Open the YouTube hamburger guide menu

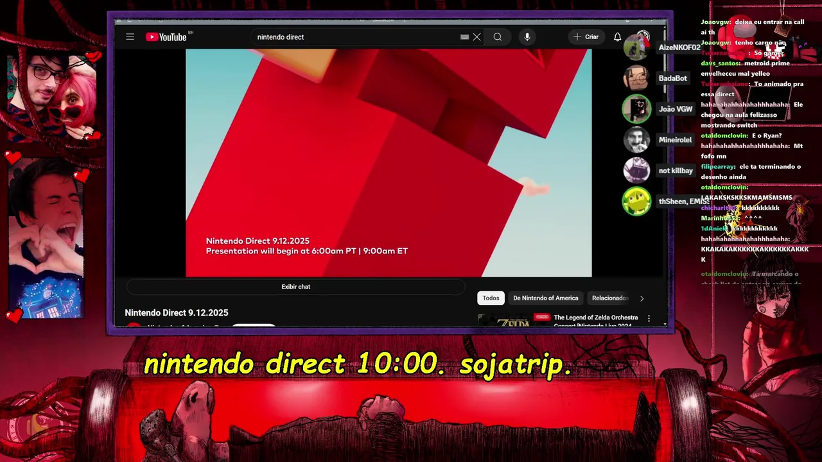pyautogui.click(x=130, y=37)
